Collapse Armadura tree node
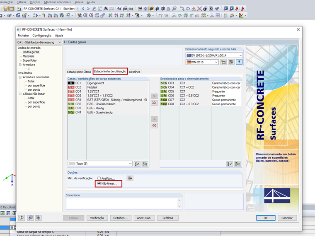 (20, 65)
